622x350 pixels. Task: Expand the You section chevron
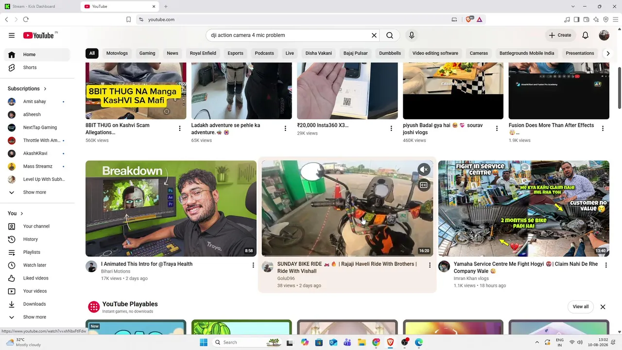(x=21, y=213)
